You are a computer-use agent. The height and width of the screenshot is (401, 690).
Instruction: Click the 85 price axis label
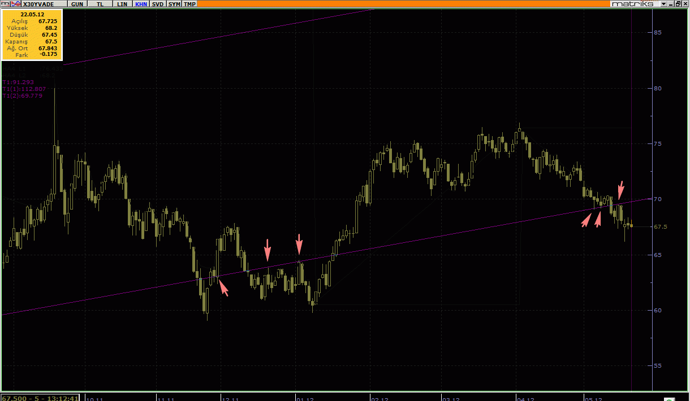(658, 33)
